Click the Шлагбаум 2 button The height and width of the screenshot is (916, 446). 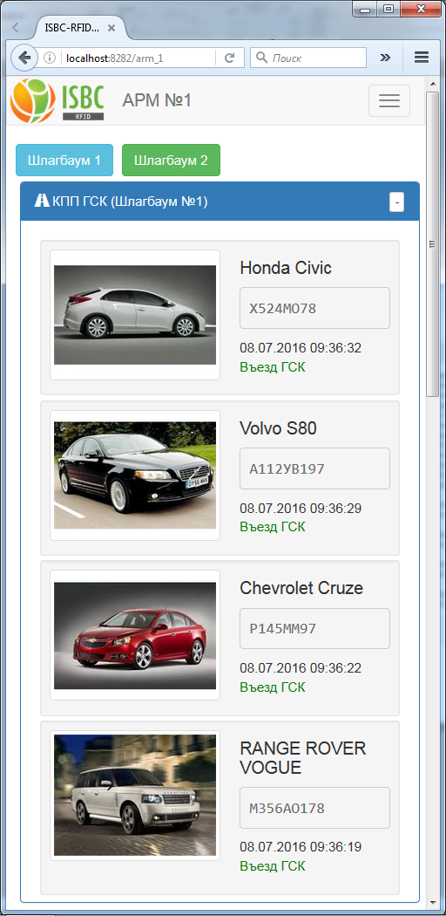pos(171,160)
